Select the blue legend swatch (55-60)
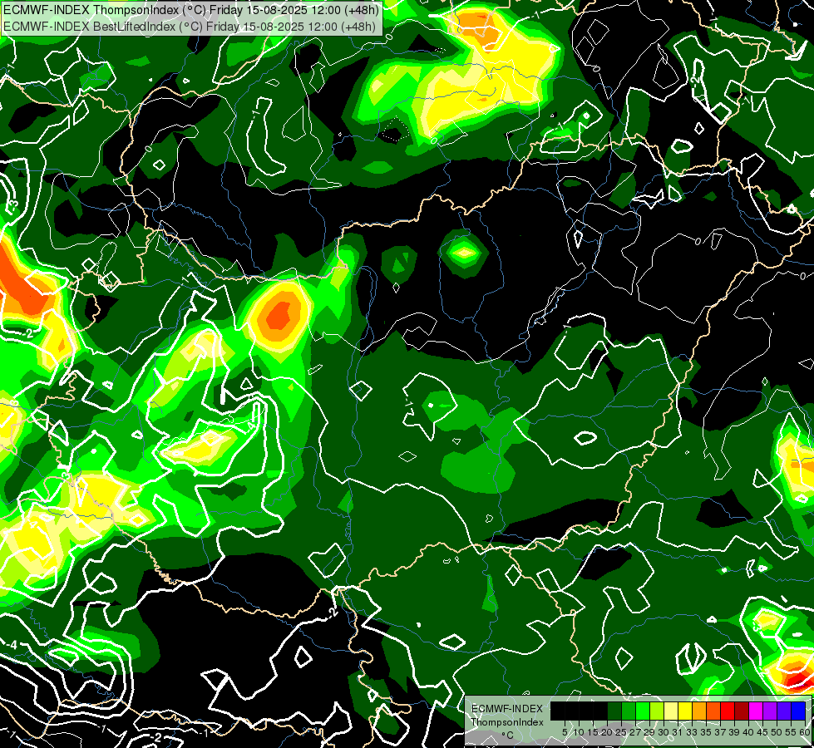This screenshot has width=814, height=748. pos(798,711)
